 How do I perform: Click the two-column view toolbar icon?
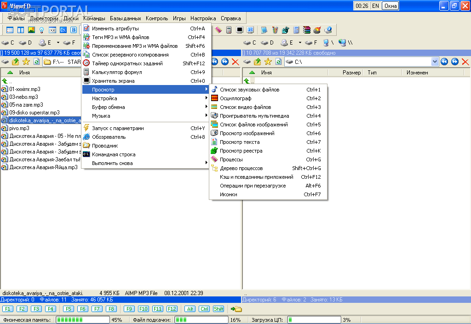[21, 30]
